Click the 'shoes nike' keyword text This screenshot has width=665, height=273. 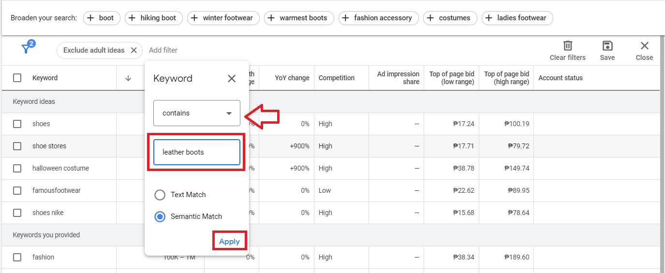pyautogui.click(x=48, y=213)
